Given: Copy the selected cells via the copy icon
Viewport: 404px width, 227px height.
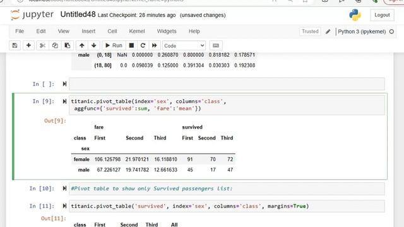Looking at the screenshot, I should tap(55, 45).
